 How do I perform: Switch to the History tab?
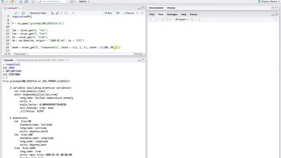(x=171, y=8)
